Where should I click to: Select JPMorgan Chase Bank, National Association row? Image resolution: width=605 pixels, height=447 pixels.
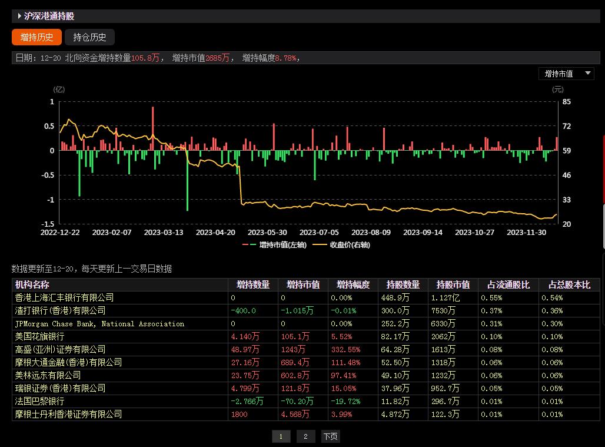(99, 324)
